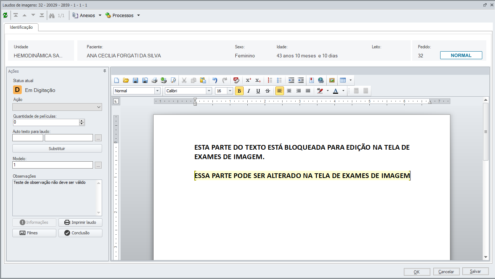Open the highlight color dropdown arrow

pos(328,91)
